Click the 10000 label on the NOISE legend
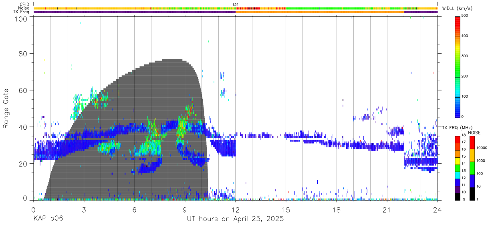 tap(482, 148)
